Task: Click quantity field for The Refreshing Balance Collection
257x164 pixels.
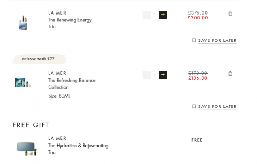Action: pos(155,75)
